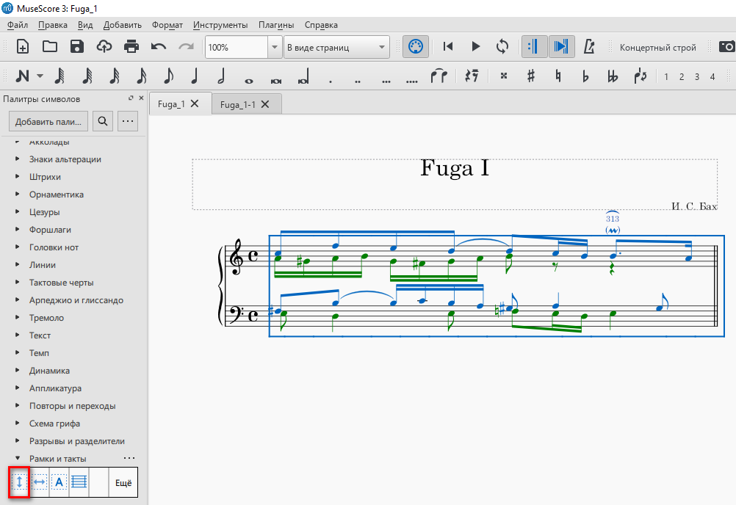Search palettes with magnifier button

point(102,121)
